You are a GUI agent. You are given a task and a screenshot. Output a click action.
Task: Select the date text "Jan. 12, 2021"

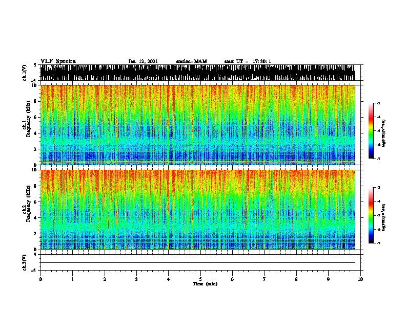pyautogui.click(x=143, y=61)
